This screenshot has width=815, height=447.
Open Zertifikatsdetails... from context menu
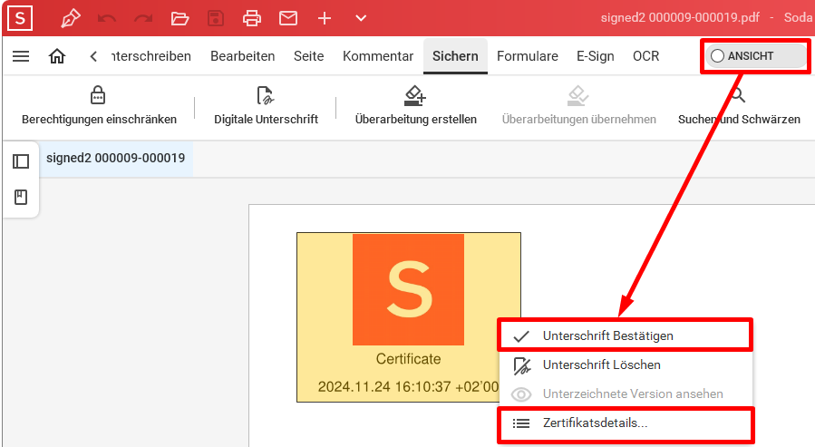pyautogui.click(x=626, y=423)
